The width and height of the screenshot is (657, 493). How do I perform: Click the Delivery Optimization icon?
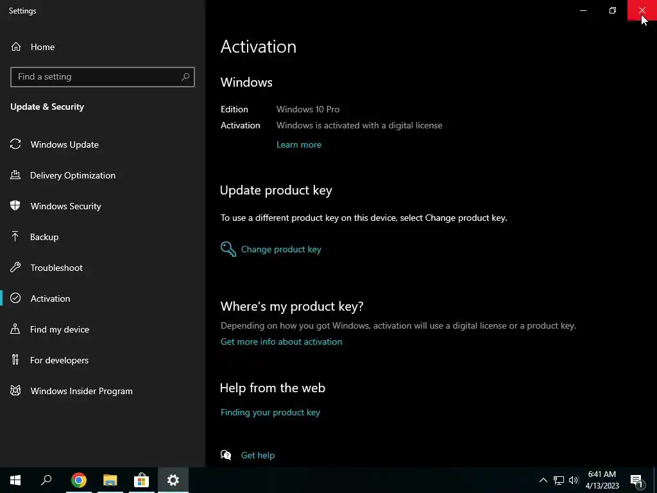(x=15, y=175)
